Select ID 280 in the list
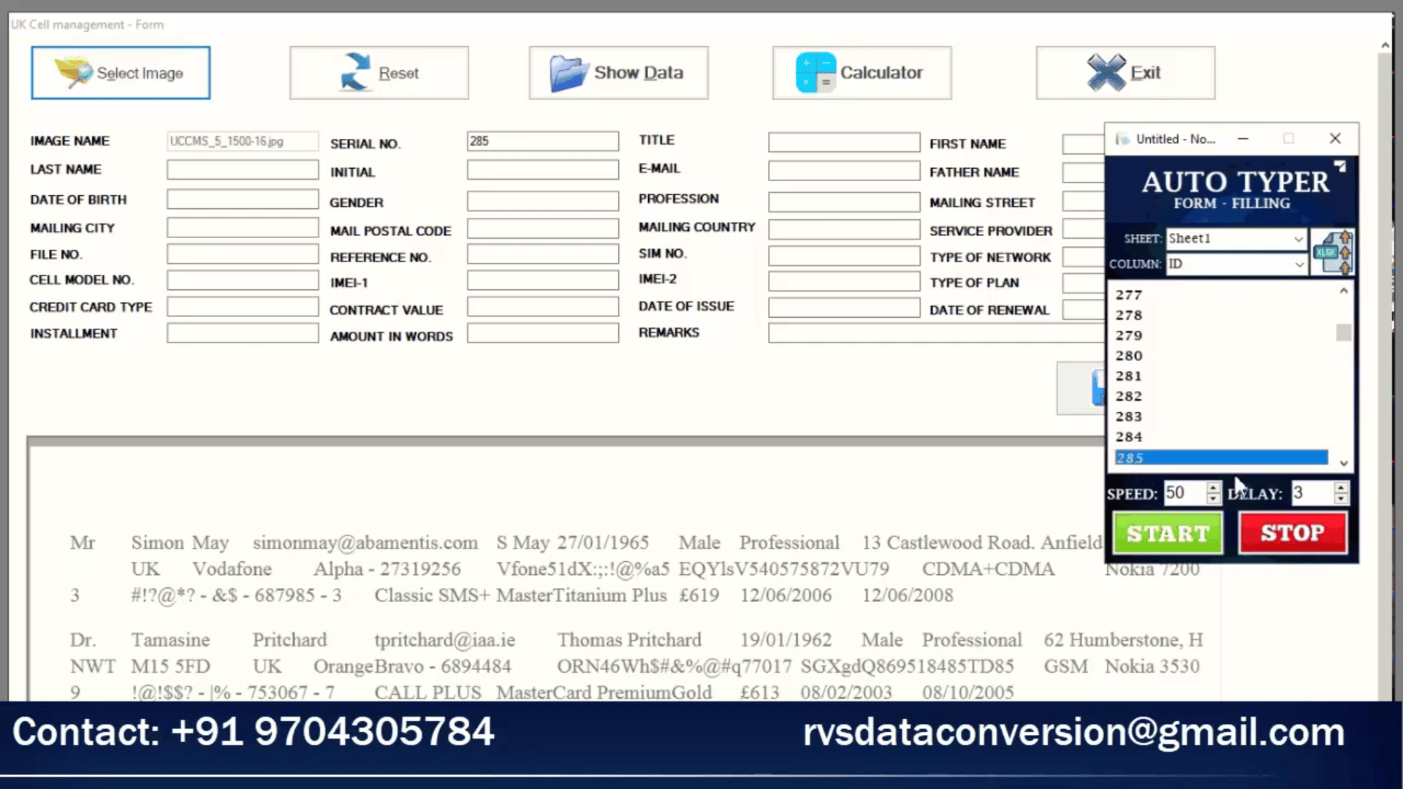Viewport: 1403px width, 789px height. pos(1221,356)
